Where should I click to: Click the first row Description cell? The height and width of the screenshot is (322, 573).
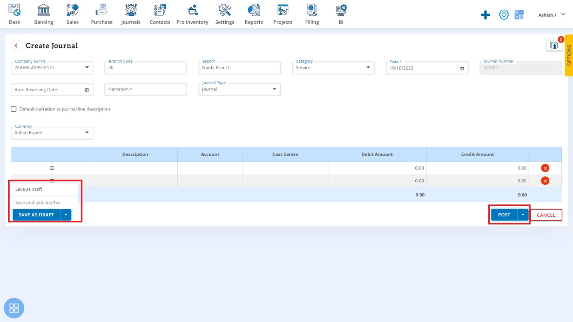[135, 168]
